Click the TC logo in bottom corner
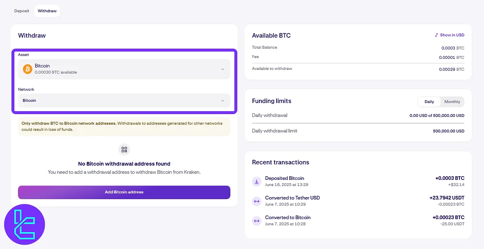The height and width of the screenshot is (249, 484). pyautogui.click(x=25, y=224)
